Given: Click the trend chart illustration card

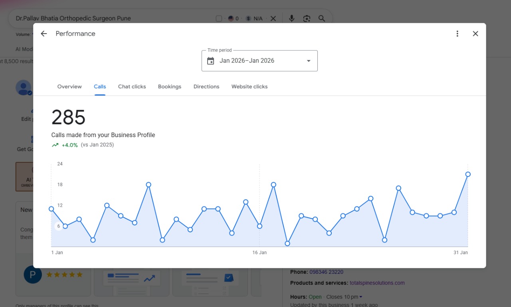Looking at the screenshot, I should [x=131, y=282].
